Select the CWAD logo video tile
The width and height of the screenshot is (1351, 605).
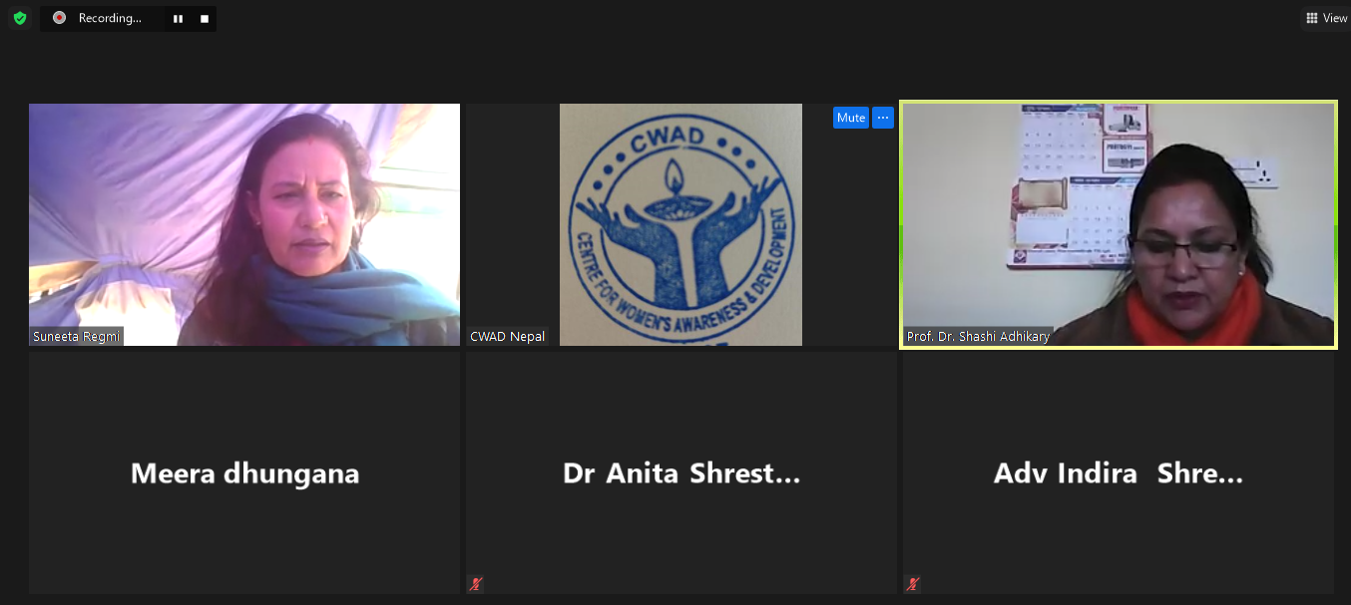point(680,224)
